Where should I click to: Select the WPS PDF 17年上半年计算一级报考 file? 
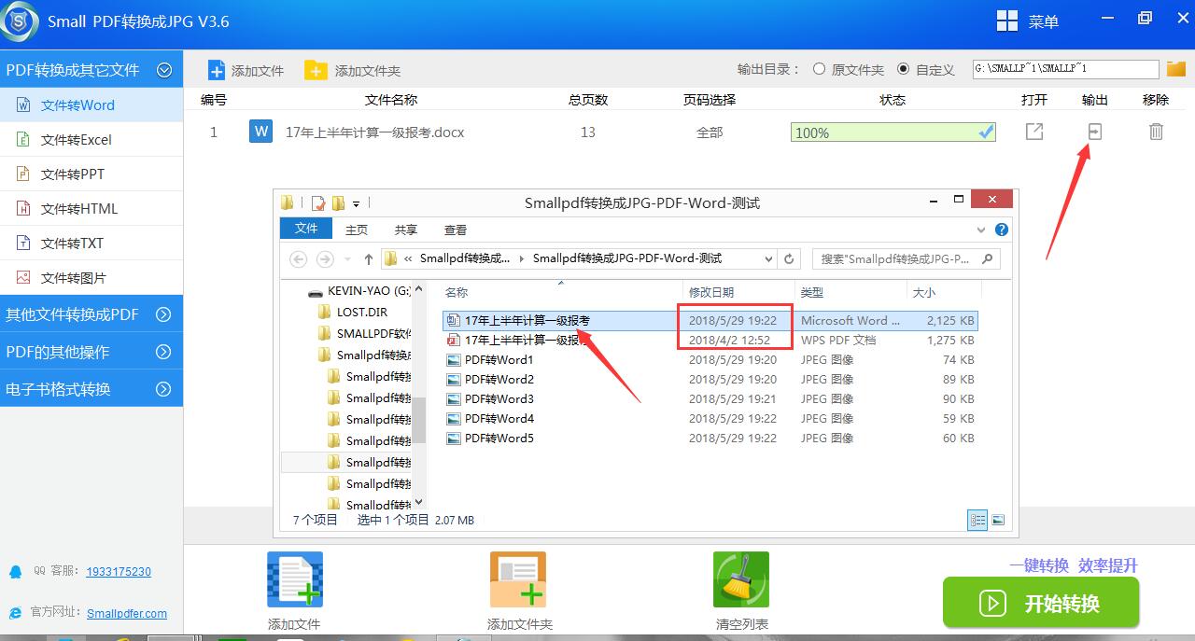[710, 341]
